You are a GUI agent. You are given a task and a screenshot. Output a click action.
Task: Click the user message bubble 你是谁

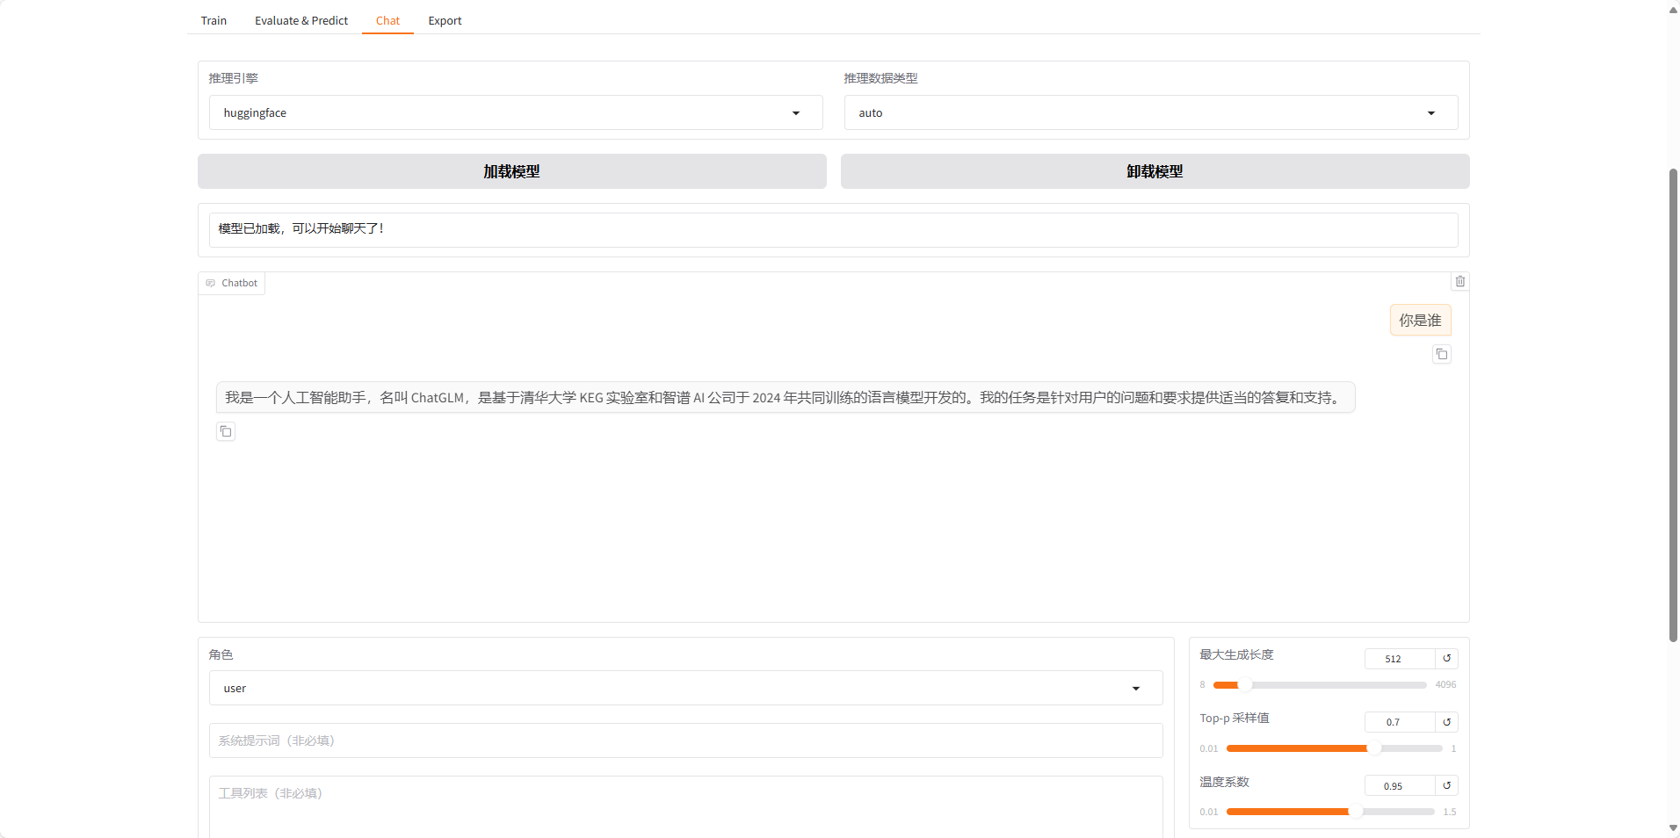click(x=1420, y=321)
